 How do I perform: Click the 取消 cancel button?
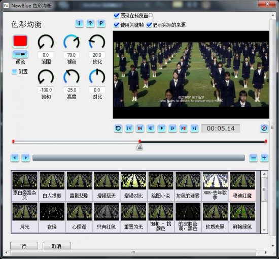pyautogui.click(x=57, y=246)
